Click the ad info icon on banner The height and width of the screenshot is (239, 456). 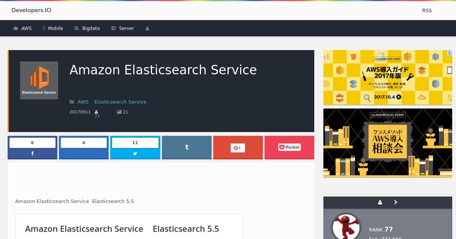click(449, 53)
